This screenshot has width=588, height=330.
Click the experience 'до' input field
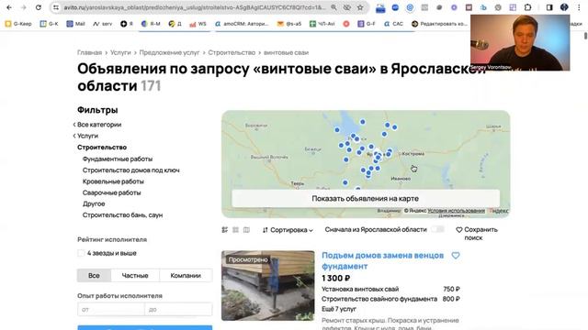[x=178, y=310]
